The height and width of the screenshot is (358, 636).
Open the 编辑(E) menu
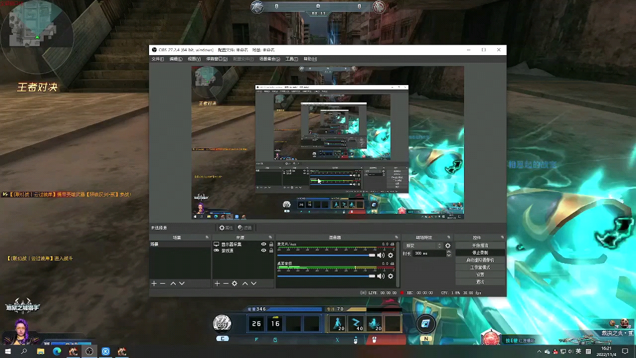click(x=176, y=59)
